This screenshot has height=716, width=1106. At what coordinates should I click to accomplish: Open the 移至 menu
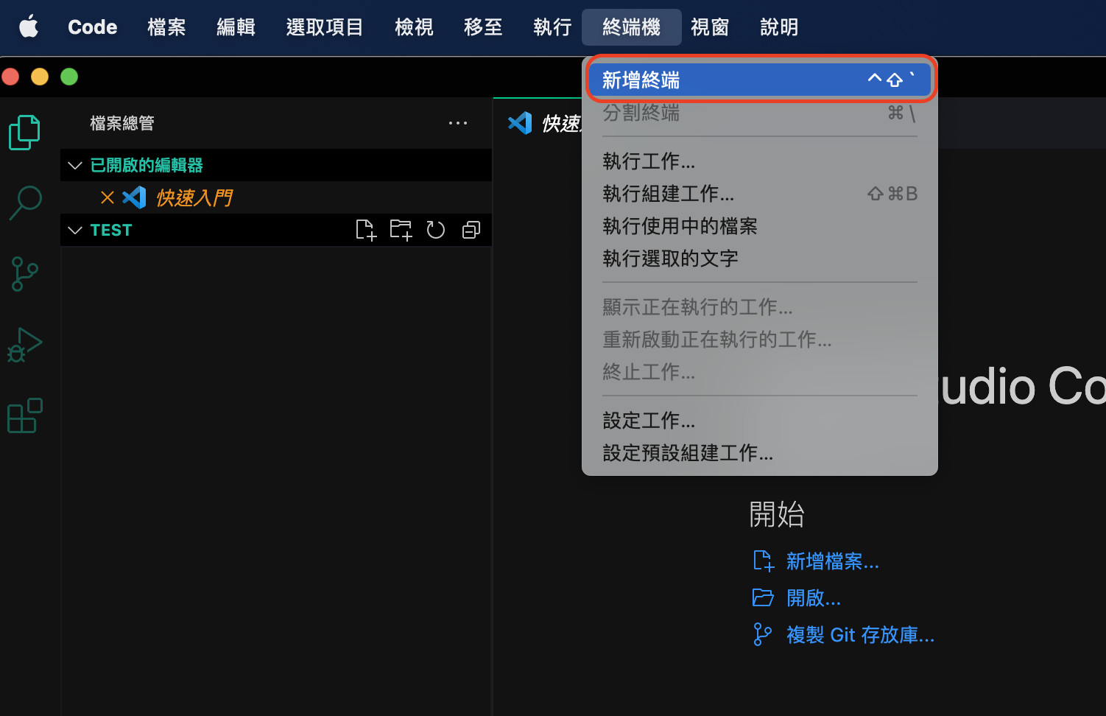pos(483,27)
